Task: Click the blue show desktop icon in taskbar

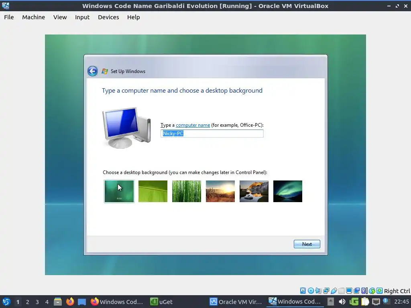Action: click(x=82, y=302)
